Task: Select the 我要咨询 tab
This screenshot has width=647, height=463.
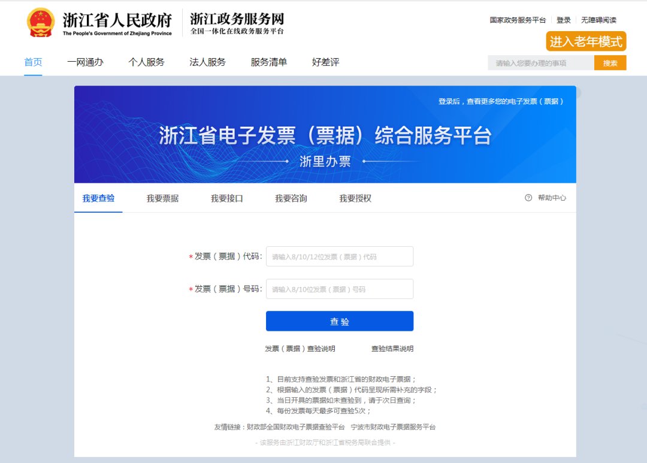Action: [x=291, y=198]
